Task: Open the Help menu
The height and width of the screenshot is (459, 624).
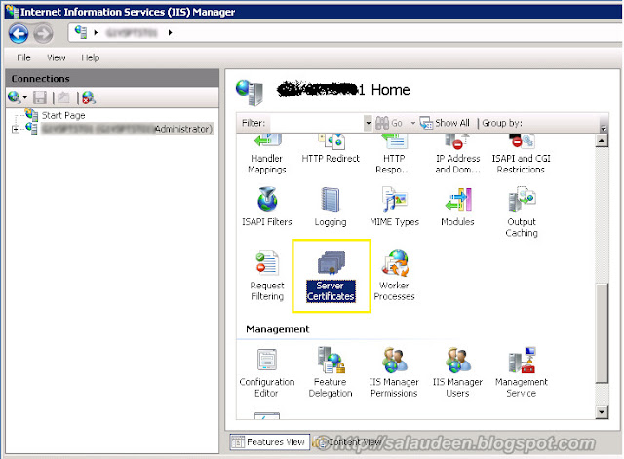Action: coord(91,57)
